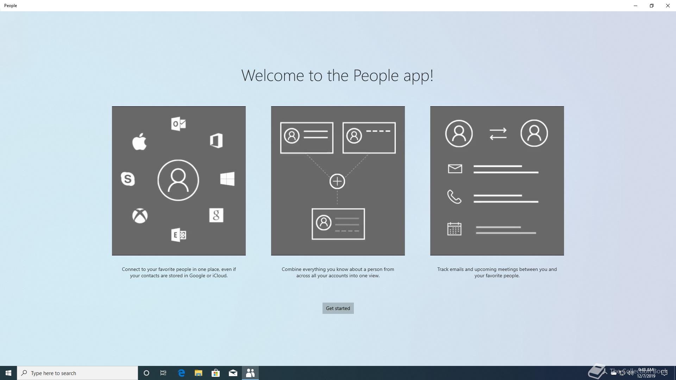676x380 pixels.
Task: Click the People app taskbar icon
Action: pos(250,373)
